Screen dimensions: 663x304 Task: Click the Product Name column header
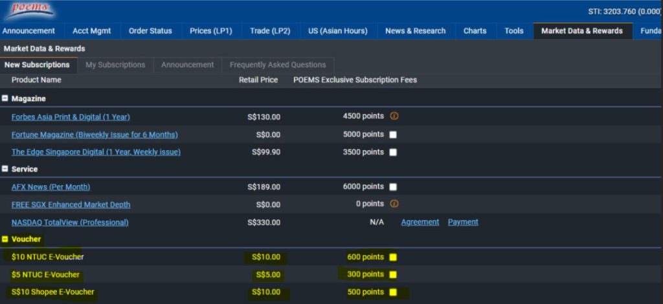tap(36, 80)
